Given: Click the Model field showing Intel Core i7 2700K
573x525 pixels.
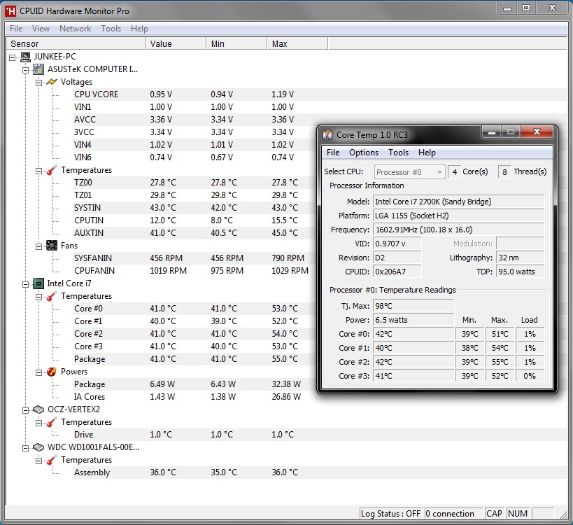Looking at the screenshot, I should (x=459, y=202).
